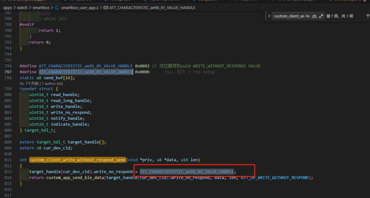This screenshot has height=198, width=370.
Task: Click the highlighted custom_client_write_without_respond_send function name
Action: pyautogui.click(x=77, y=160)
